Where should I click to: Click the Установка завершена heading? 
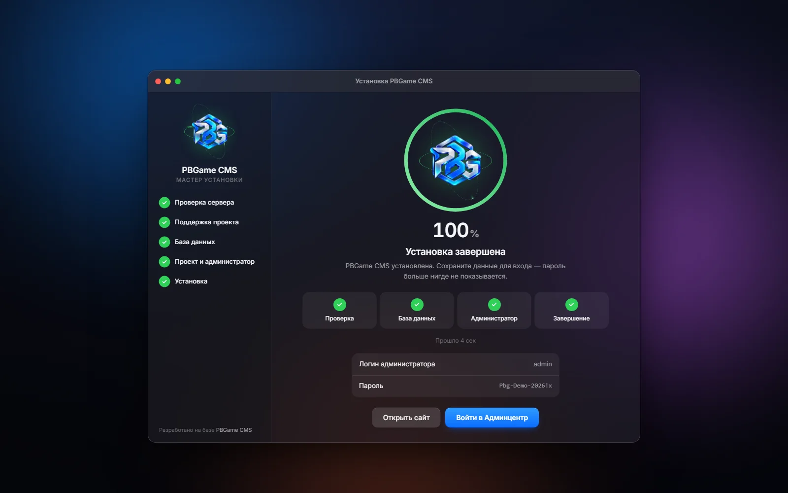[x=456, y=252]
